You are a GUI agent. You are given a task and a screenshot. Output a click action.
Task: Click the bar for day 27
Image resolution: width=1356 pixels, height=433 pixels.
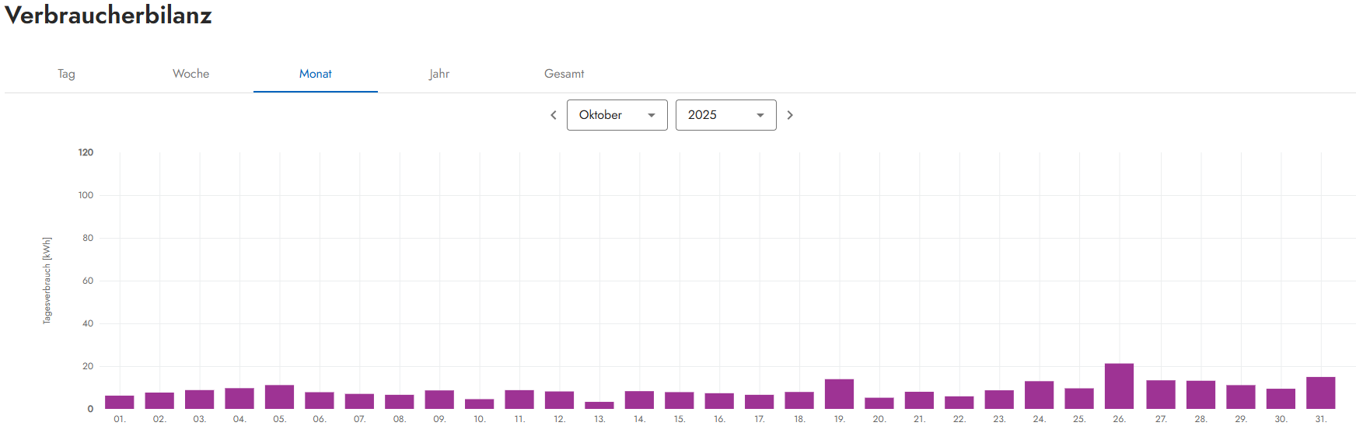(x=1160, y=395)
